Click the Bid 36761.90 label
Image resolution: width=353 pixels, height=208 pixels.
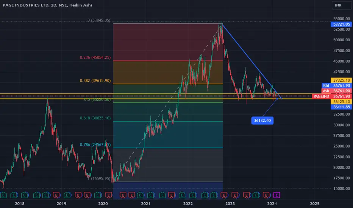point(337,86)
